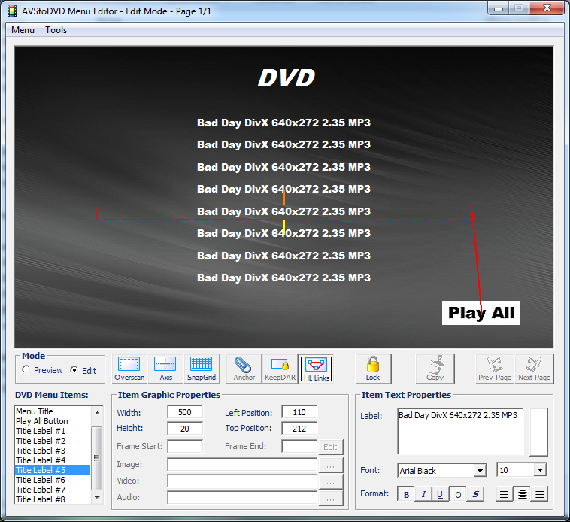This screenshot has height=522, width=570.
Task: Open the Font dropdown list
Action: (480, 471)
